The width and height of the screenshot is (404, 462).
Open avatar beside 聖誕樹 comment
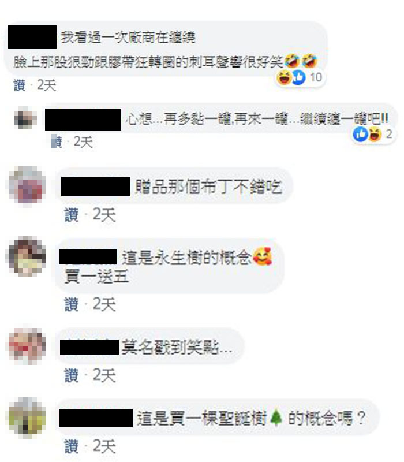click(28, 418)
